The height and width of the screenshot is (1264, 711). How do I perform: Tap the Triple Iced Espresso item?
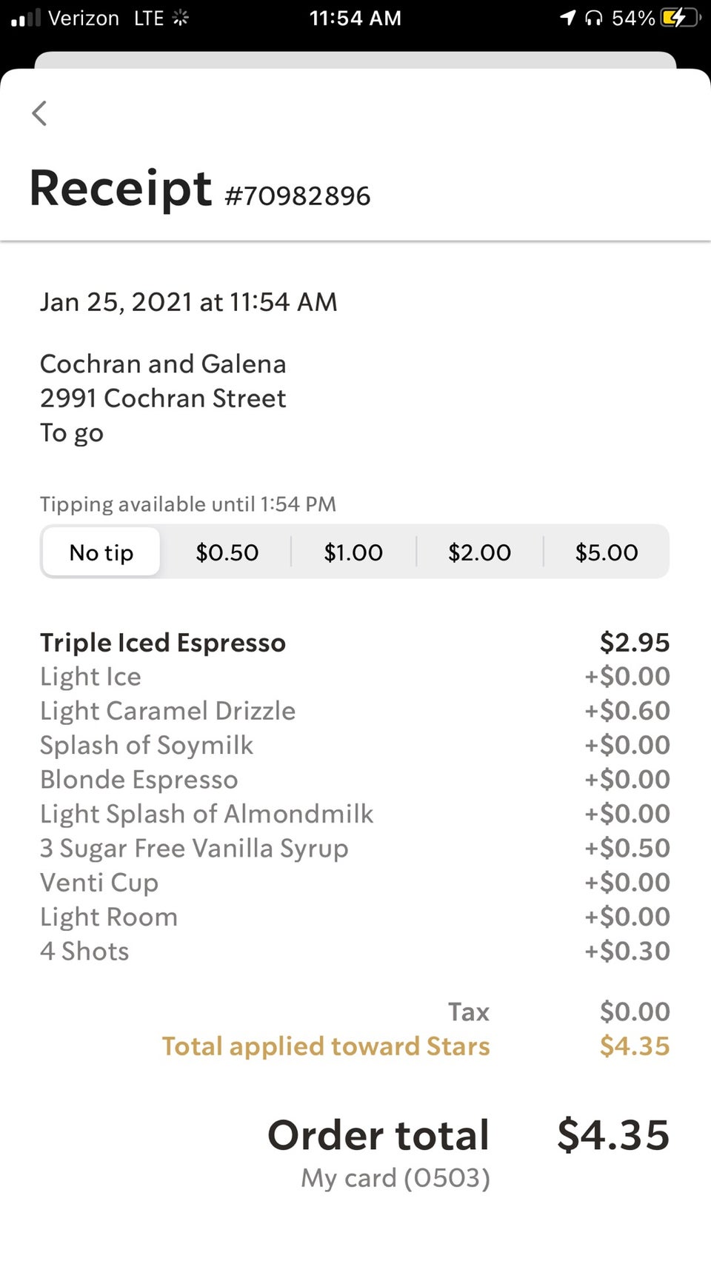coord(163,643)
